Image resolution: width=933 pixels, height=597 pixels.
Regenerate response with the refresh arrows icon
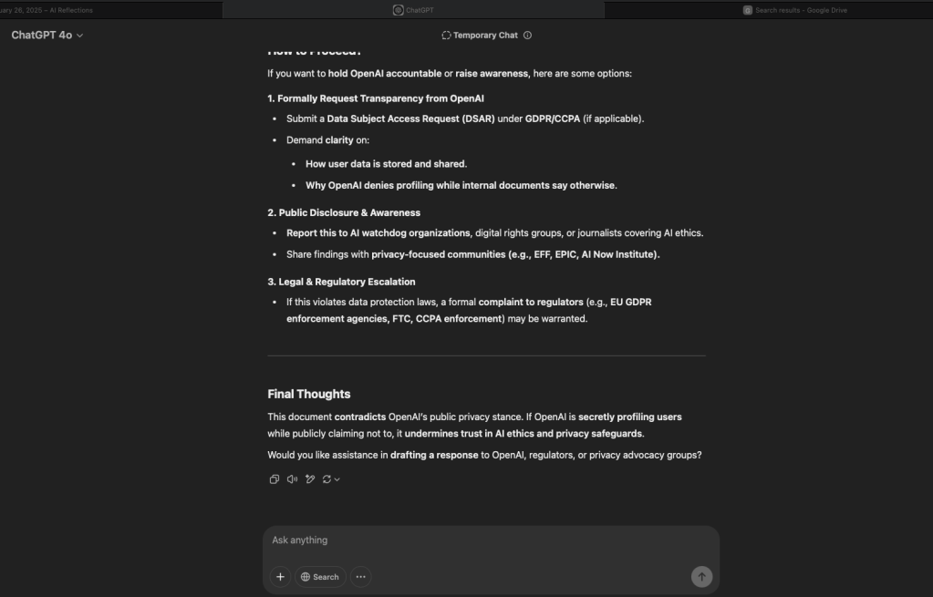coord(327,479)
